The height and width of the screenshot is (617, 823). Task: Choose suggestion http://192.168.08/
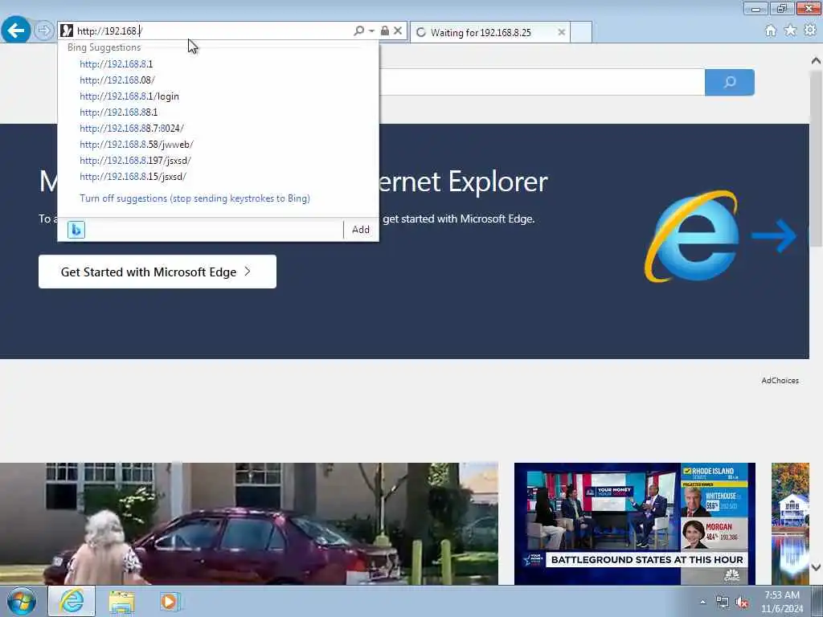[x=117, y=80]
